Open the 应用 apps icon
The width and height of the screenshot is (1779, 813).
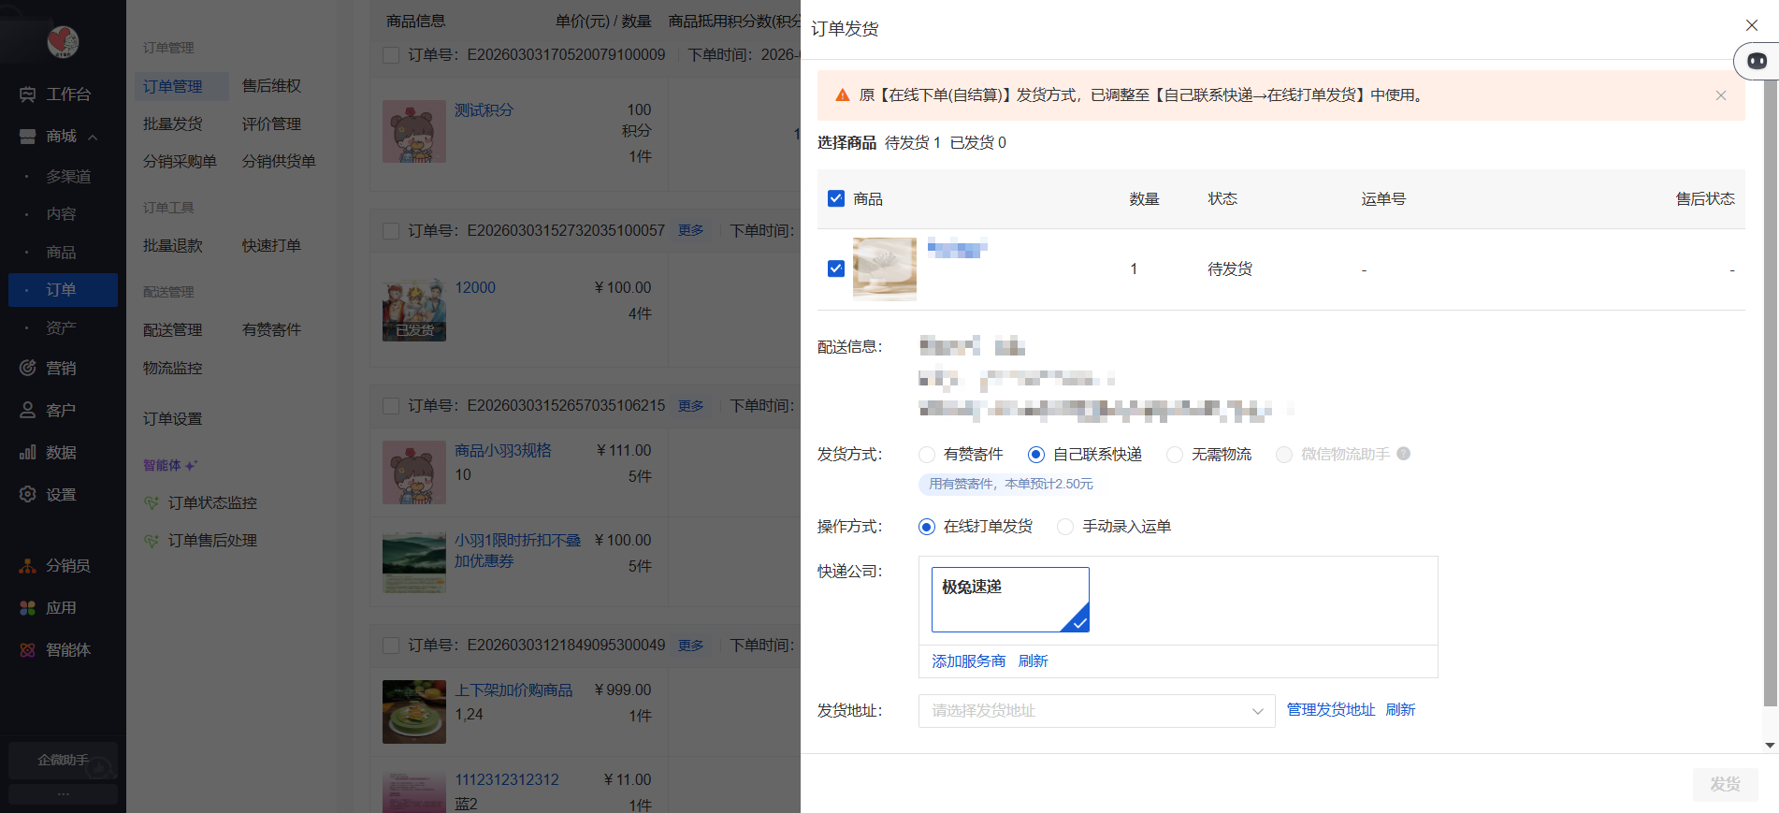coord(27,608)
